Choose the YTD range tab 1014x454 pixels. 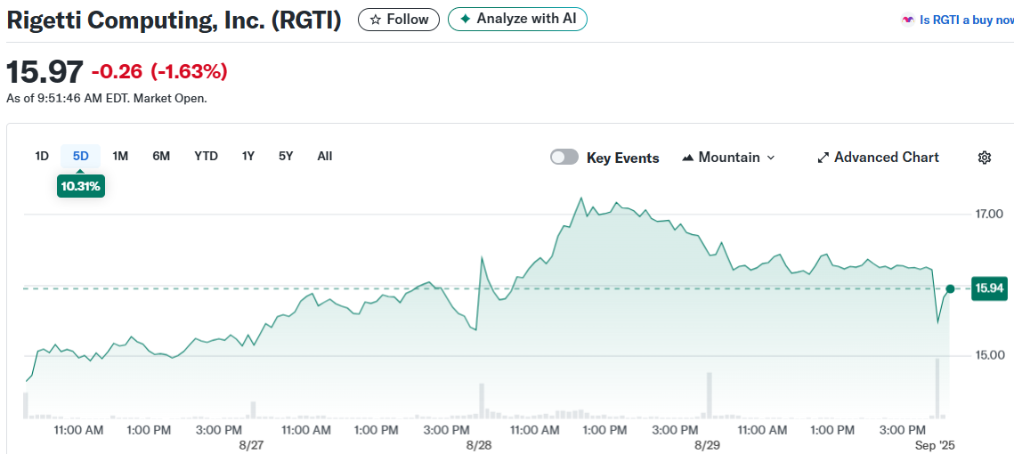207,156
